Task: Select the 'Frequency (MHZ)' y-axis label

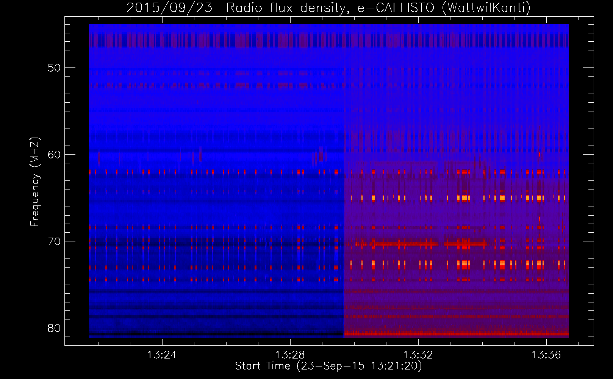Action: click(x=35, y=182)
